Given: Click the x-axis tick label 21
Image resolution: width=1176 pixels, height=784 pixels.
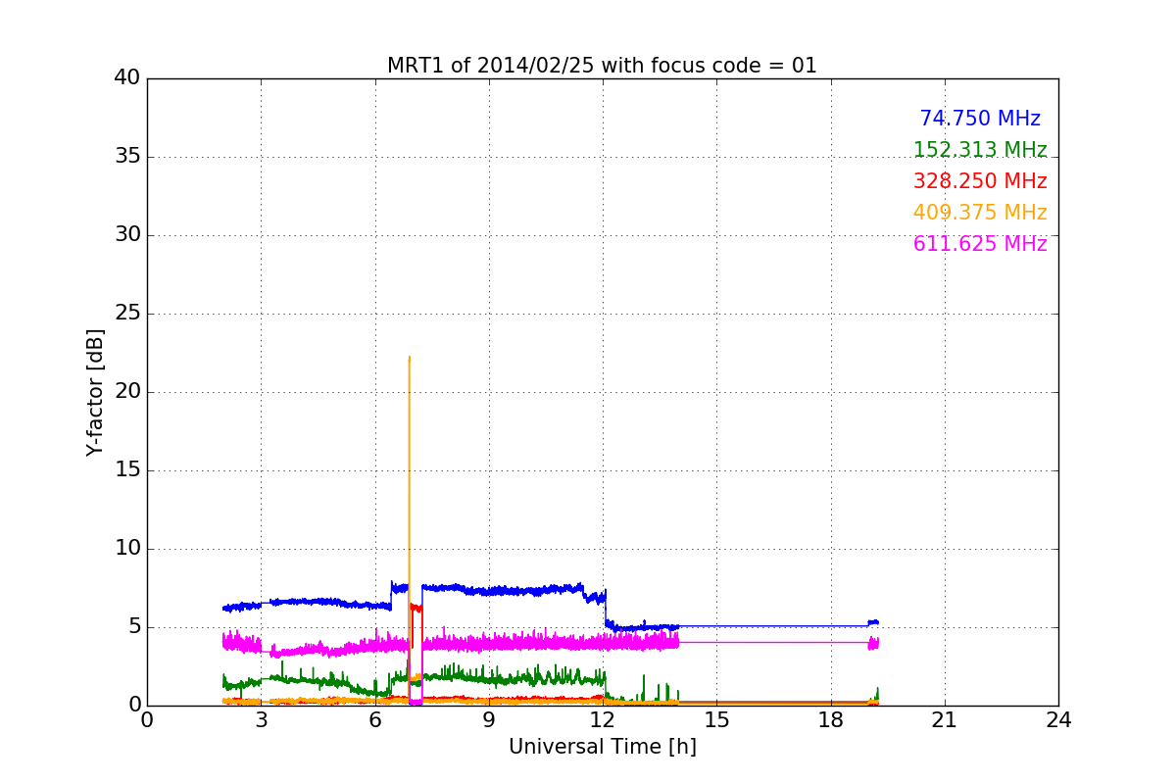Looking at the screenshot, I should [x=945, y=720].
